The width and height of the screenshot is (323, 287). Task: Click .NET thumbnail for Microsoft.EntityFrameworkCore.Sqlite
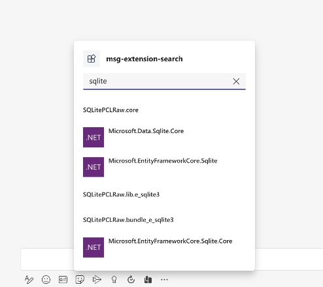(93, 167)
